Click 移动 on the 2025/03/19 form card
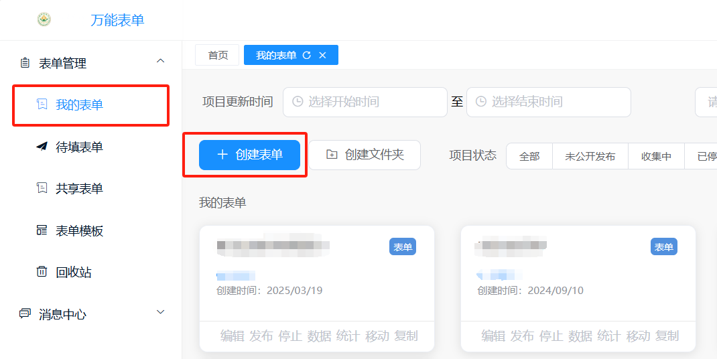717x359 pixels. point(377,336)
